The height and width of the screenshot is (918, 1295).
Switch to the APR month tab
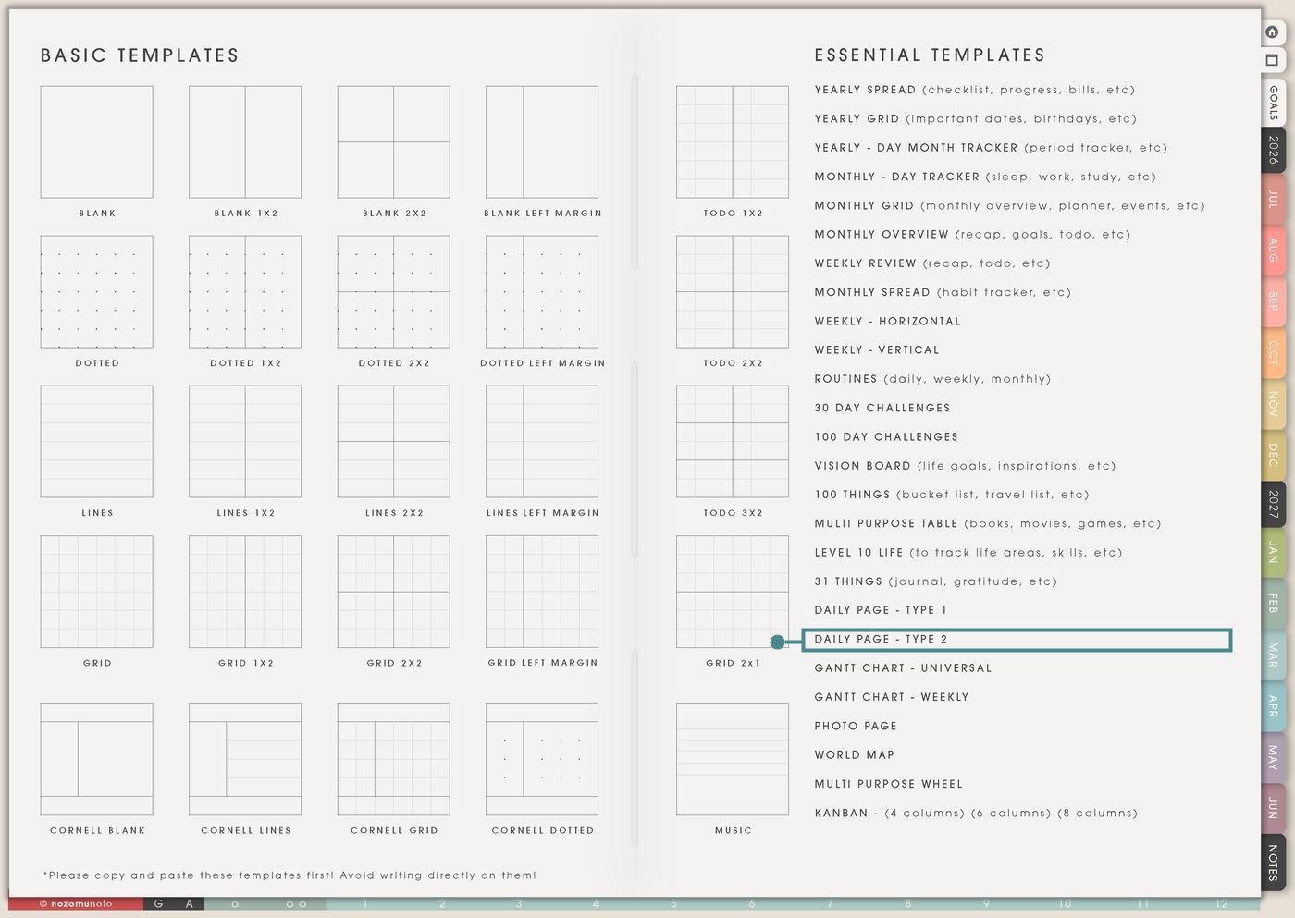(1273, 705)
